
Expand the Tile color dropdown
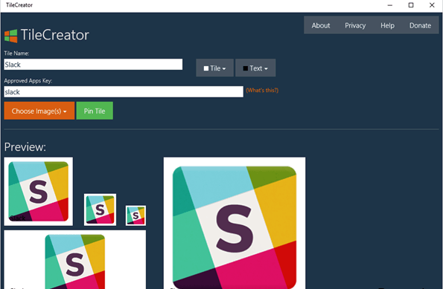(x=214, y=68)
